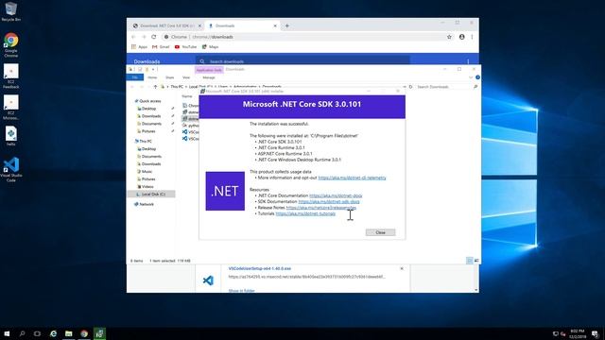The width and height of the screenshot is (605, 340).
Task: Click the .NET logo in the installer
Action: [225, 191]
